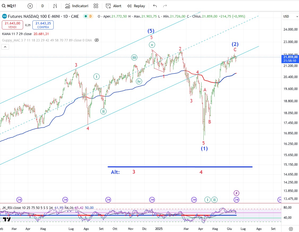Toggle the green market status dot
The height and width of the screenshot is (232, 299).
coord(86,16)
